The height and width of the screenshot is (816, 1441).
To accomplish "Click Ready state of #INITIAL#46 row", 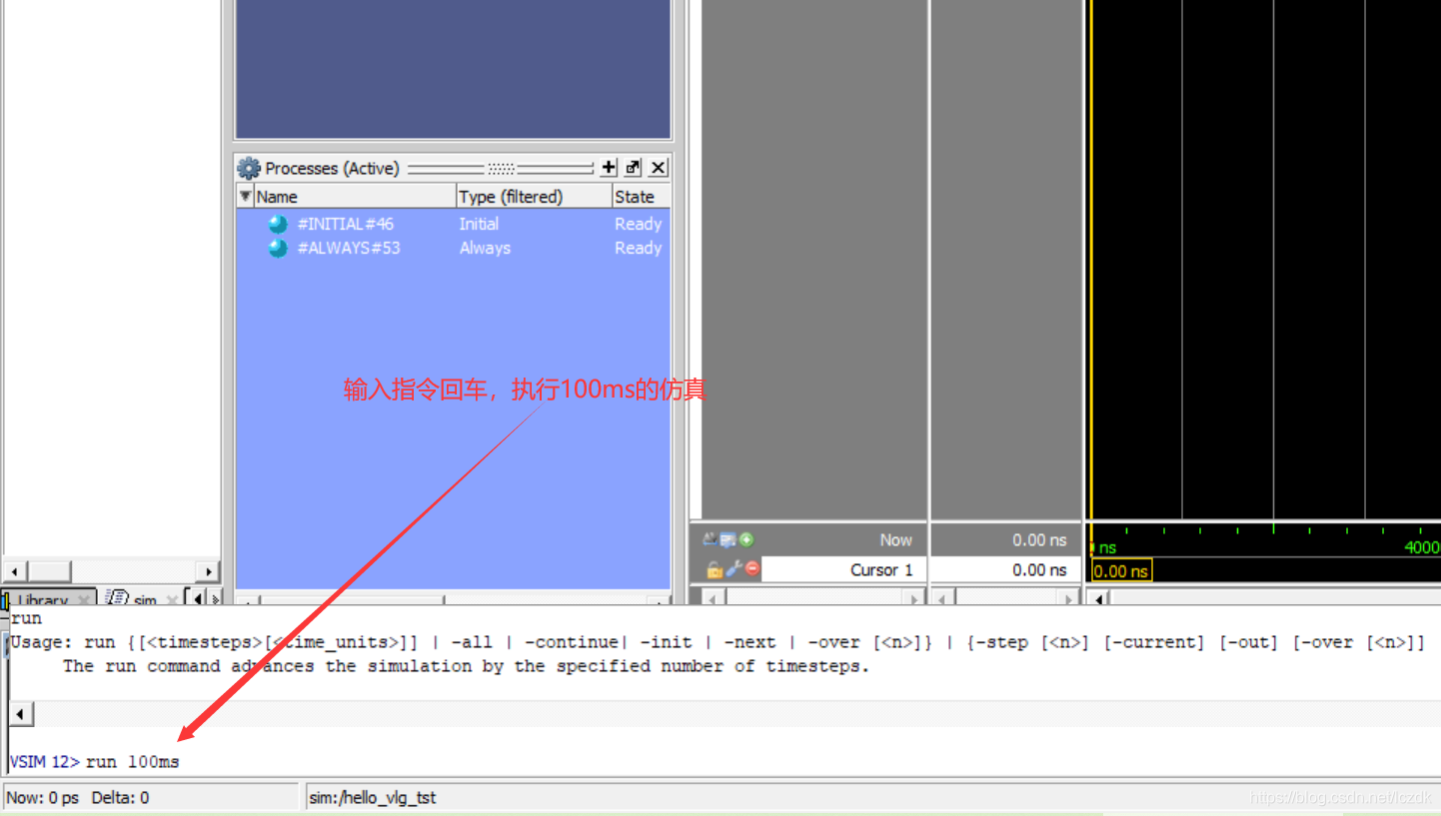I will click(638, 224).
